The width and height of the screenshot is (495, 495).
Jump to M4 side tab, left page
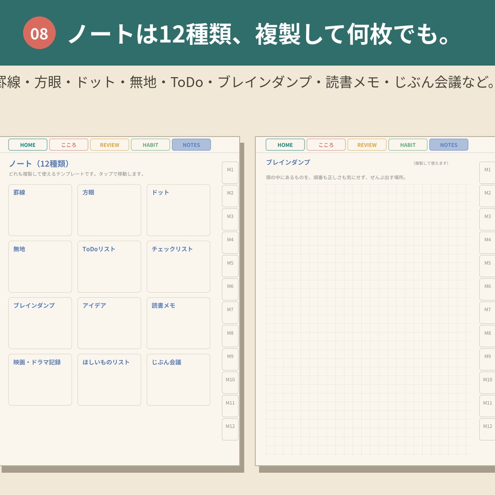click(230, 243)
